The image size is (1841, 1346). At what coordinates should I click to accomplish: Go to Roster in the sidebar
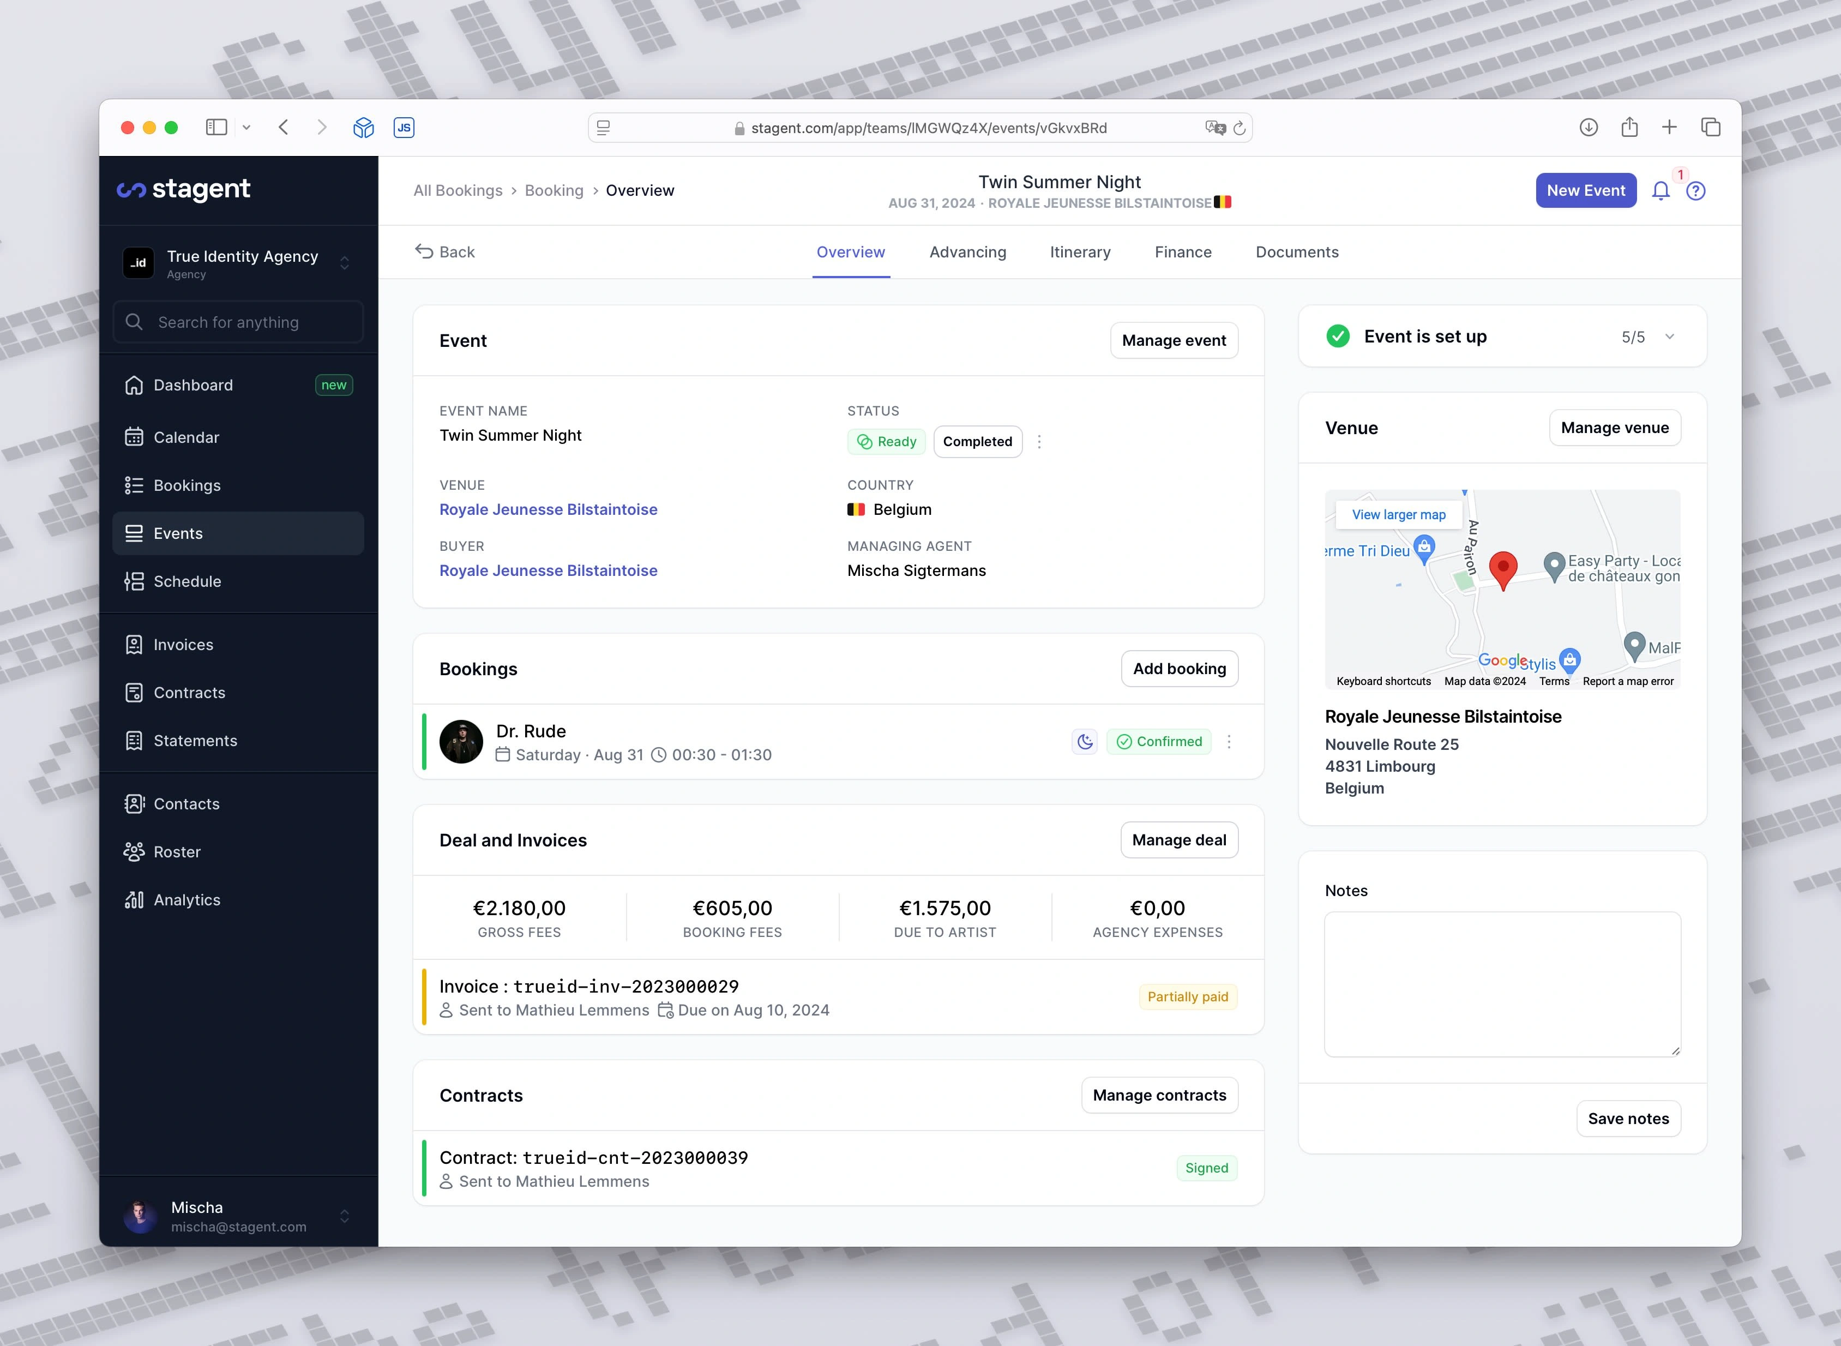click(x=177, y=851)
